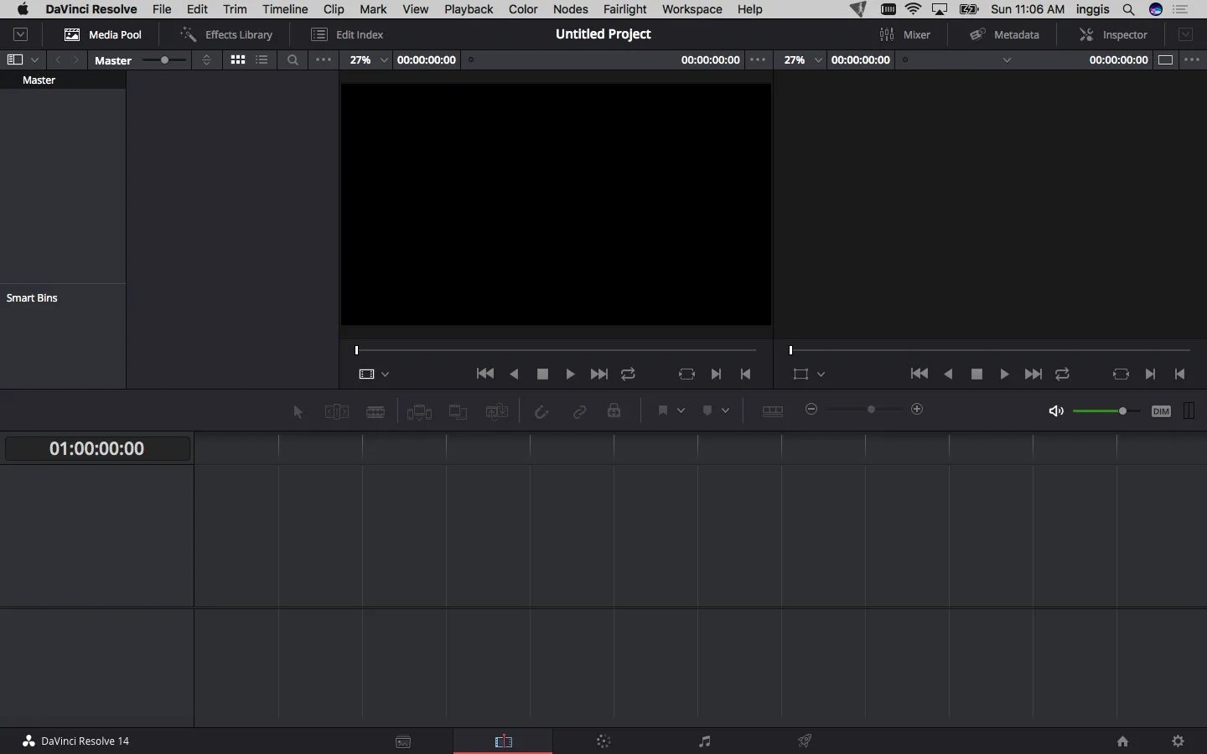Open the Color page
Image resolution: width=1207 pixels, height=754 pixels.
[x=604, y=741]
